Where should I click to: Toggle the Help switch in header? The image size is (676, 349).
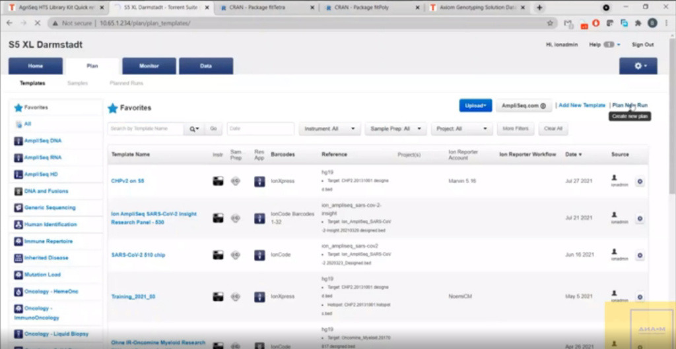[x=609, y=45]
